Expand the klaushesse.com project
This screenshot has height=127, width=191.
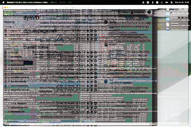tap(9, 112)
